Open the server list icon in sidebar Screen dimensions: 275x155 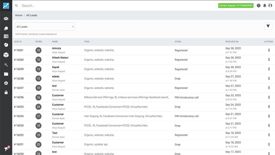point(6,36)
